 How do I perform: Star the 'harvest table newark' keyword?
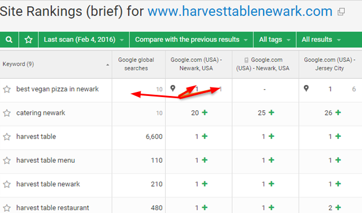coord(7,184)
